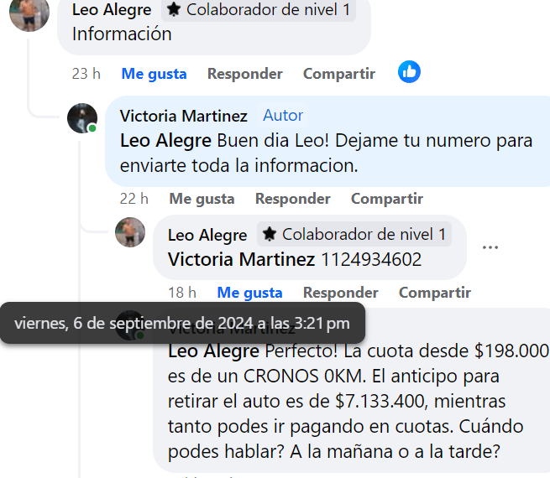Screen dimensions: 550x478
Task: Click Leo Alegre's avatar beside the phone number reply
Action: [x=130, y=232]
